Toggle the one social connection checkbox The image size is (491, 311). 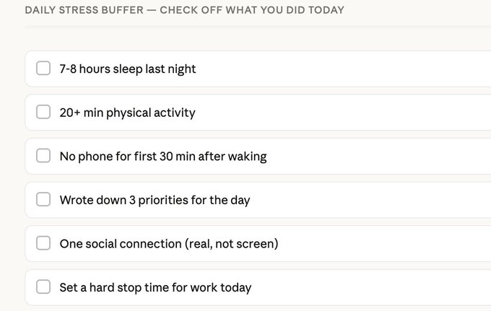43,243
